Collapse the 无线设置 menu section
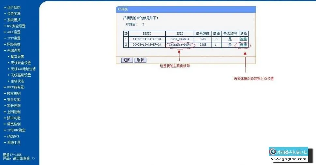The width and height of the screenshot is (316, 165). click(13, 51)
